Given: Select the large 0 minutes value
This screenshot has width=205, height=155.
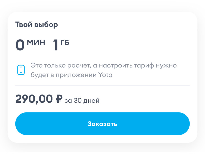Looking at the screenshot, I should pos(20,45).
